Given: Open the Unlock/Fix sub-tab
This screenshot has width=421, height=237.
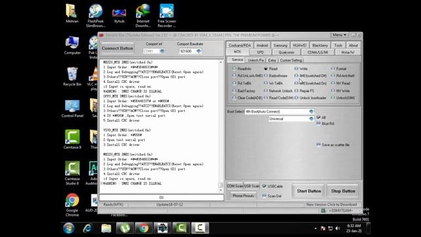Looking at the screenshot, I should pos(256,60).
